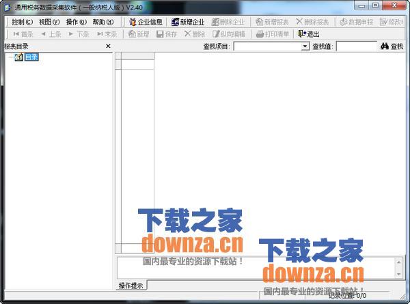This screenshot has height=304, width=410.
Task: Go to previous record with 上条
Action: click(x=51, y=34)
